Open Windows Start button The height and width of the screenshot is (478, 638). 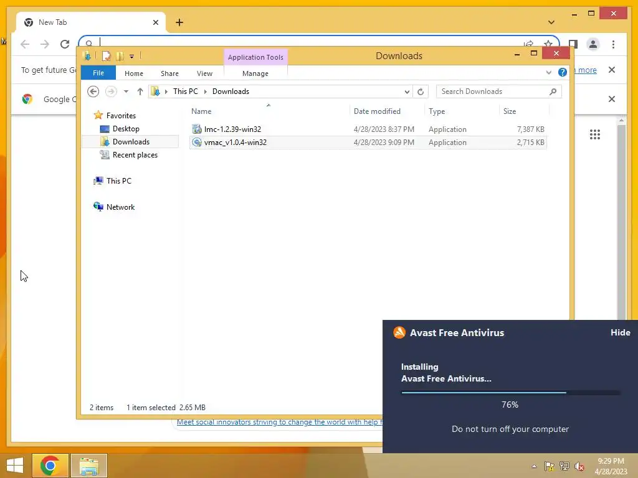click(x=15, y=466)
